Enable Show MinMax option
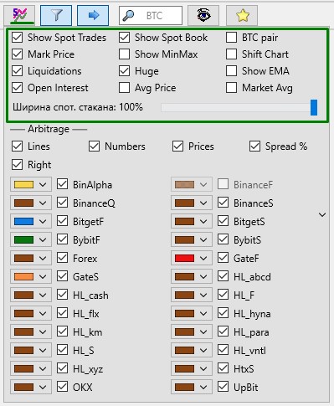This screenshot has height=406, width=334. (x=124, y=54)
